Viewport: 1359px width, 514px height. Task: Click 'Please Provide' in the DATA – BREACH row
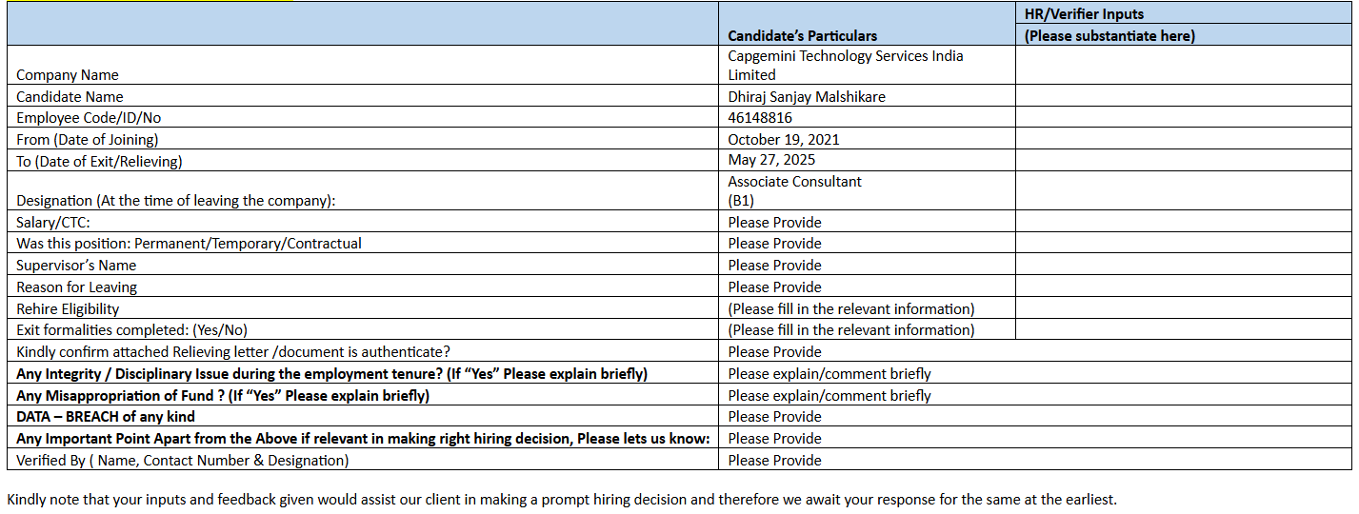point(774,417)
